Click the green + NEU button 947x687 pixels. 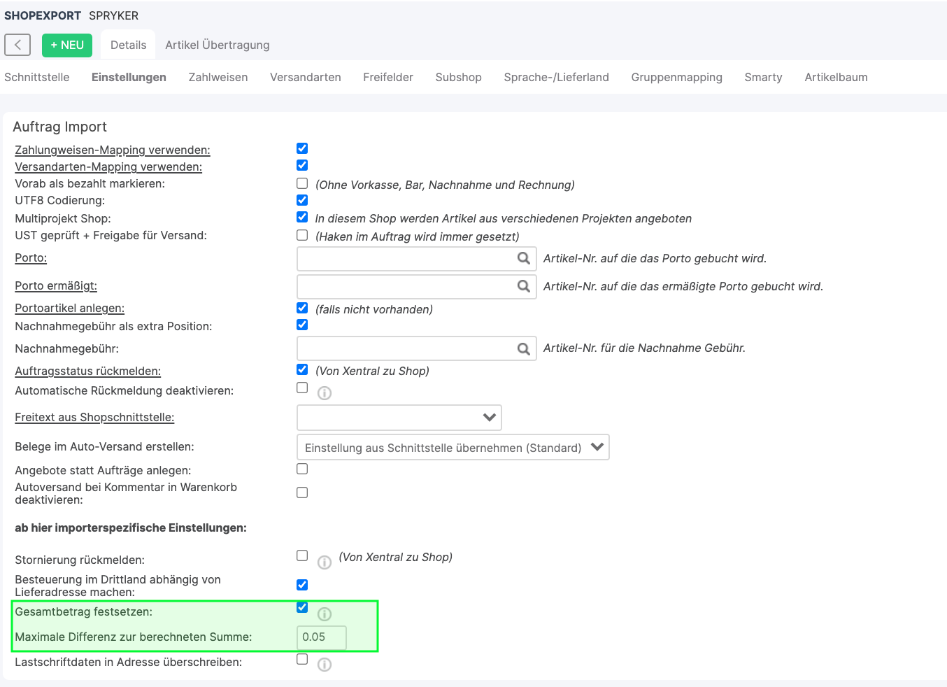67,45
